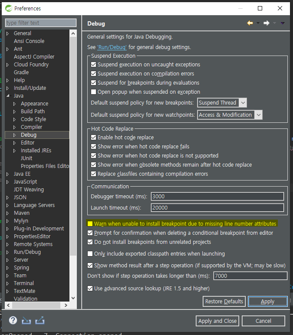Click the back navigation arrow icon
The height and width of the screenshot is (335, 293).
click(250, 23)
